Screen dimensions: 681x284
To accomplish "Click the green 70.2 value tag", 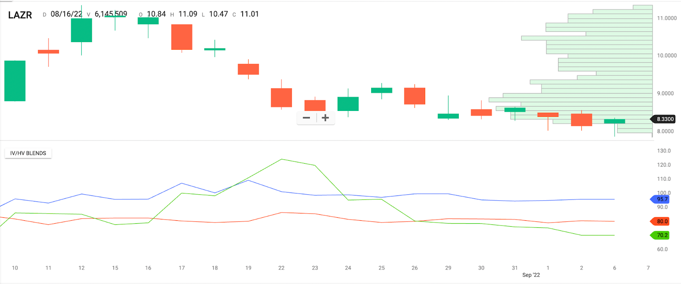I will coord(660,235).
